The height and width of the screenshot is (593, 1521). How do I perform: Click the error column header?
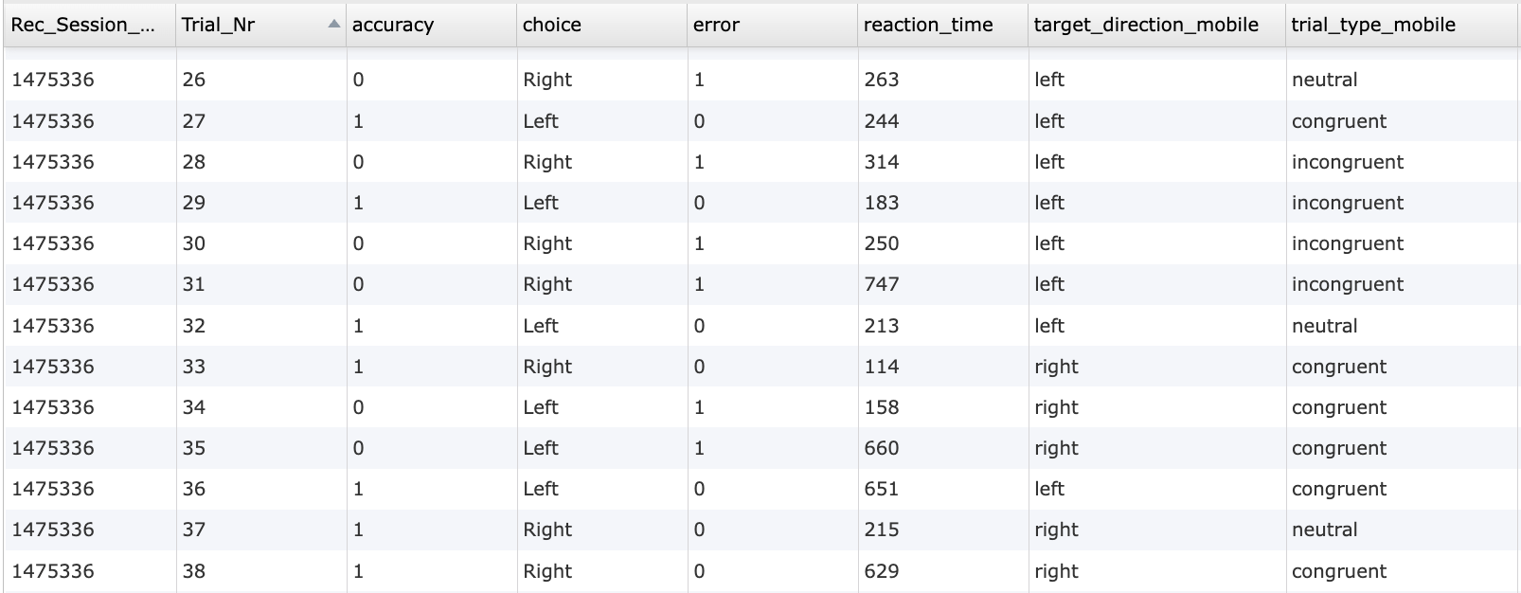coord(716,25)
